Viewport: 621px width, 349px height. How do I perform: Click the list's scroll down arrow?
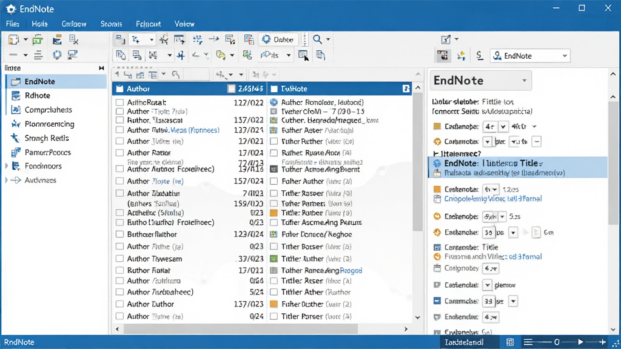pos(417,317)
